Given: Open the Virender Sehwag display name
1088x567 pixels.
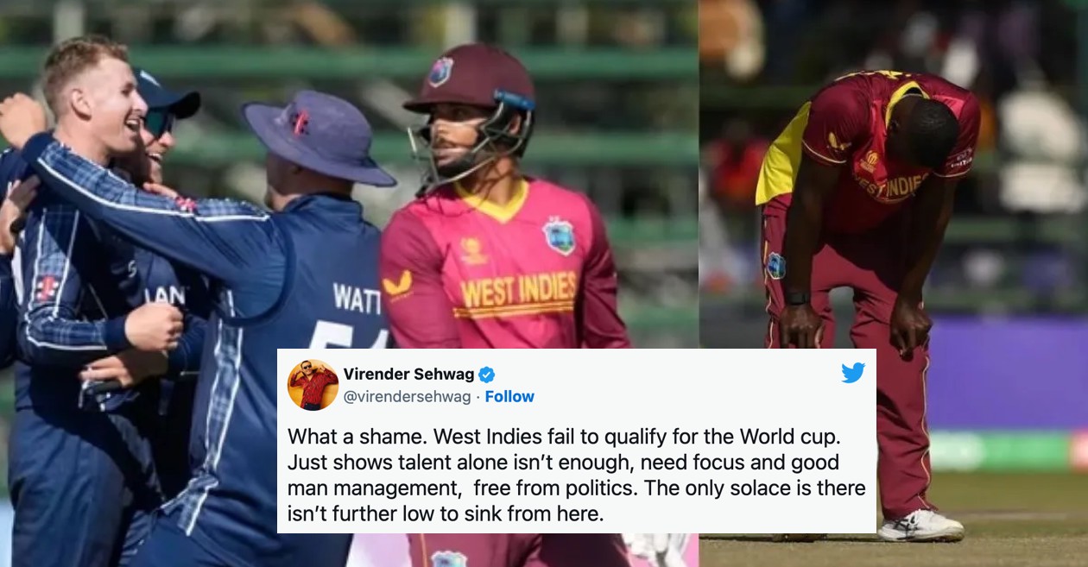Looking at the screenshot, I should [408, 374].
